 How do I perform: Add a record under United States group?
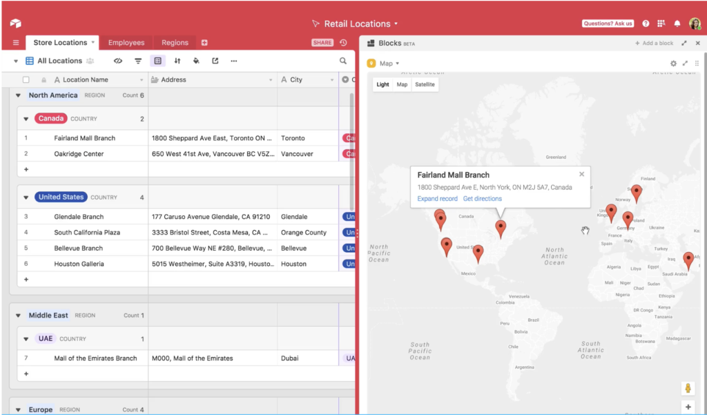26,280
